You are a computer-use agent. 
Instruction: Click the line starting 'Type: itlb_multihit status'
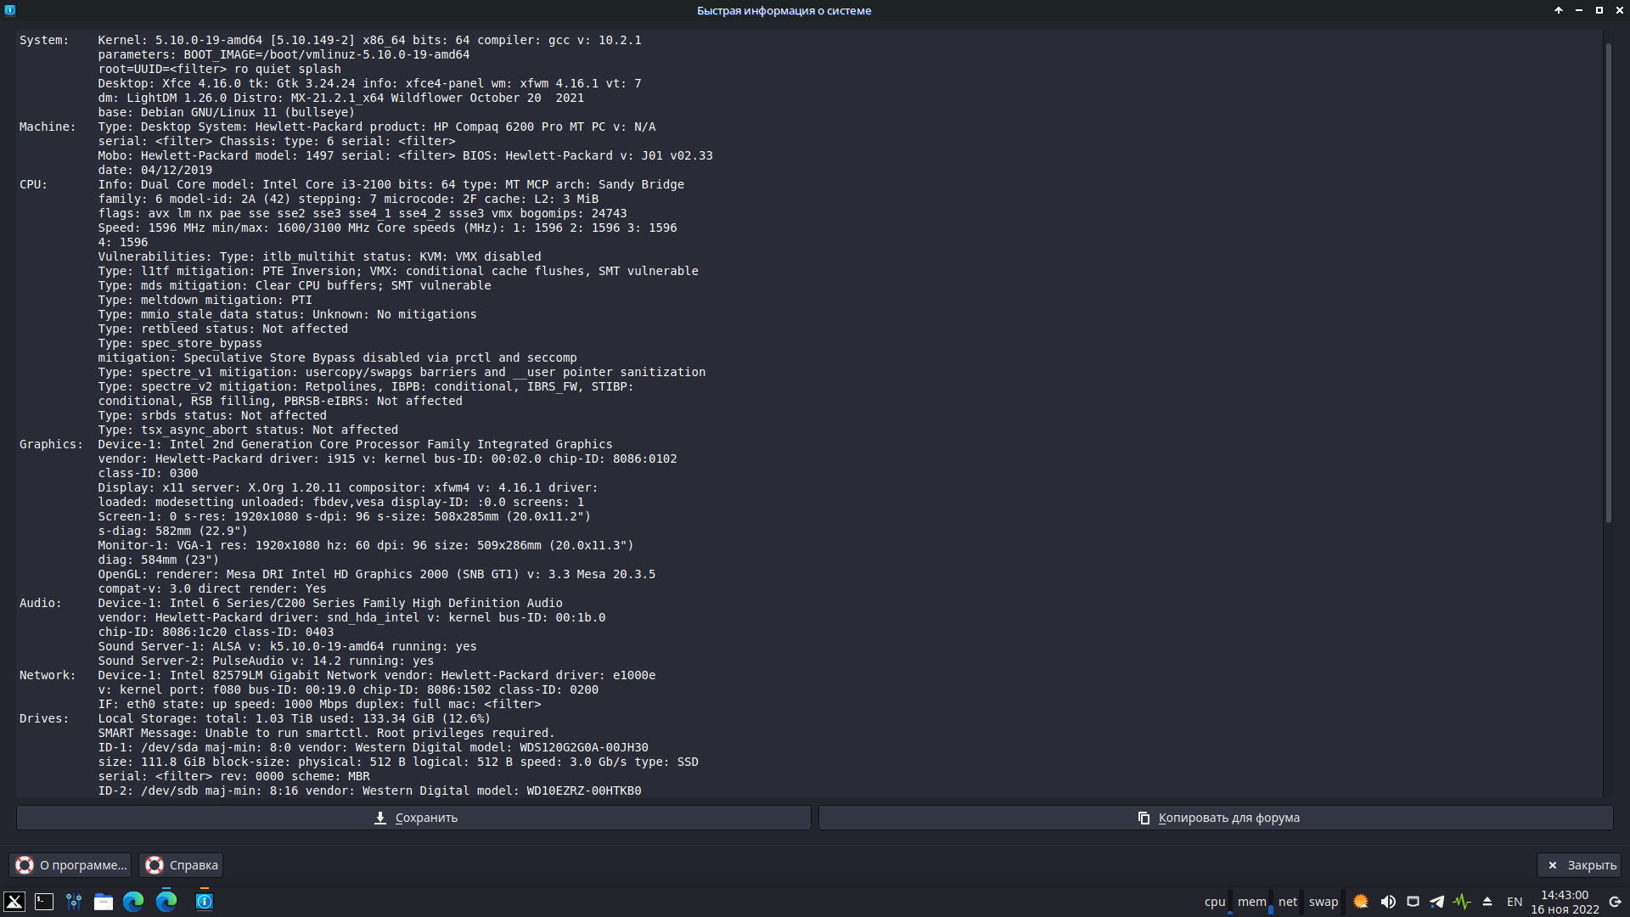click(x=319, y=256)
